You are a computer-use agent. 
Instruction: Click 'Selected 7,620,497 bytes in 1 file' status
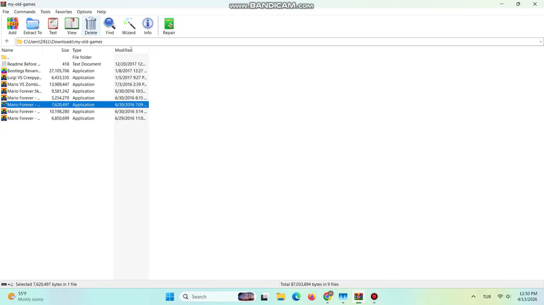pos(47,285)
